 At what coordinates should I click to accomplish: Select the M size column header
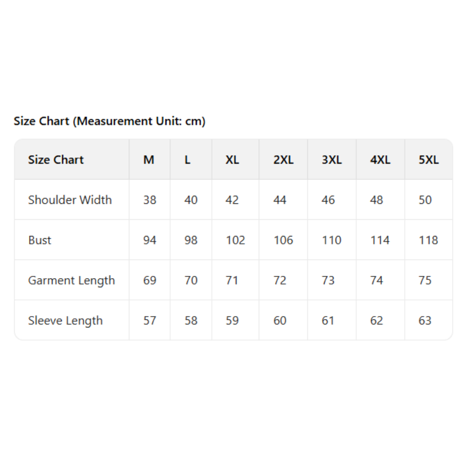coord(149,160)
